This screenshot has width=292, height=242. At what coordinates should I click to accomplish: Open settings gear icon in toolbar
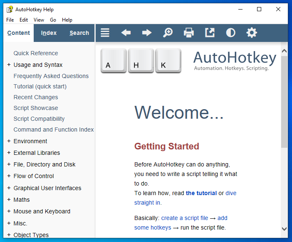pyautogui.click(x=252, y=33)
